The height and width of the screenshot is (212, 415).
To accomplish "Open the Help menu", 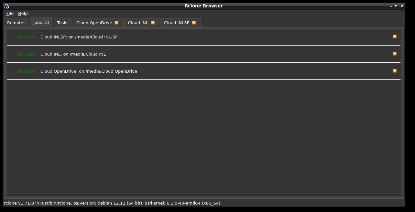I will pyautogui.click(x=23, y=13).
